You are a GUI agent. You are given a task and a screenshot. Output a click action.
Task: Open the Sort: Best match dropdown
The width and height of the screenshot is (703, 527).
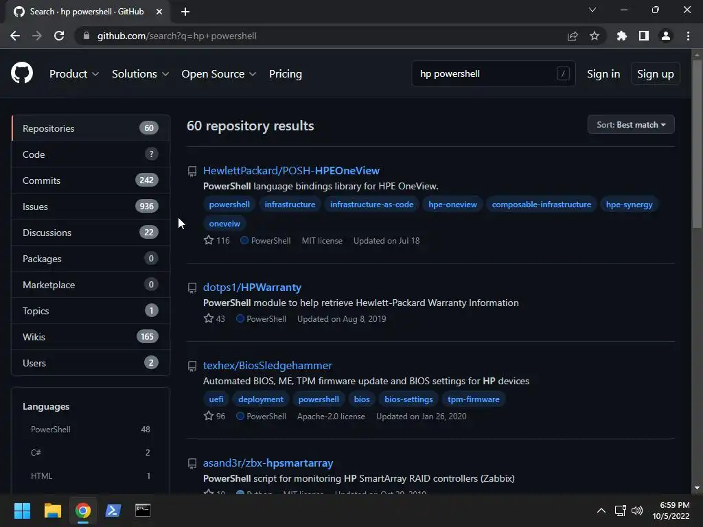[x=631, y=125]
